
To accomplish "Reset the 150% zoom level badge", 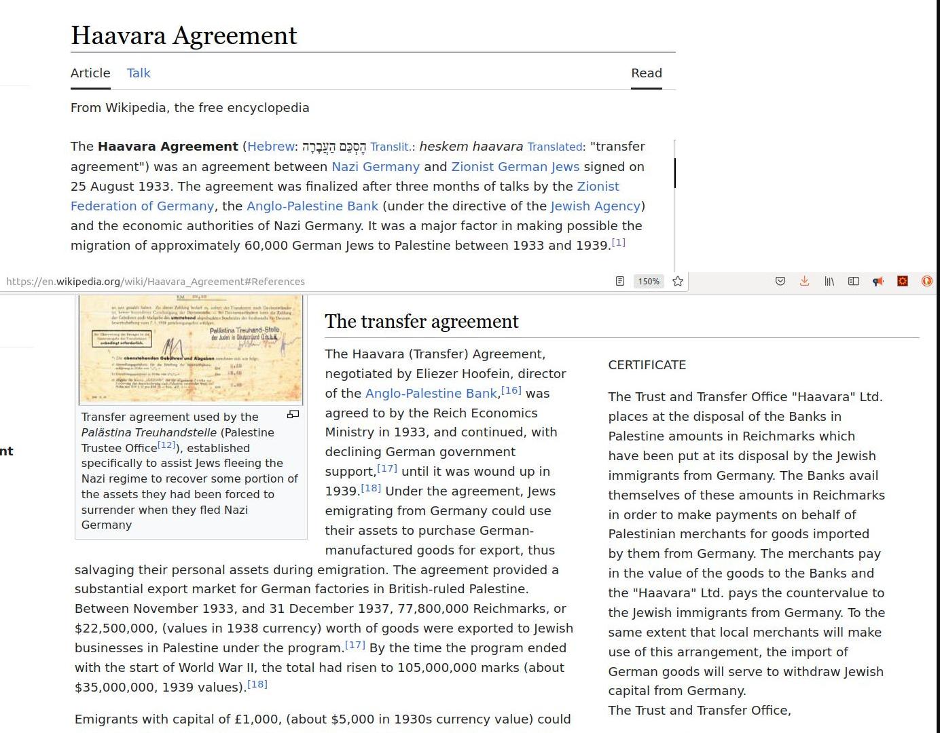I will (x=649, y=281).
